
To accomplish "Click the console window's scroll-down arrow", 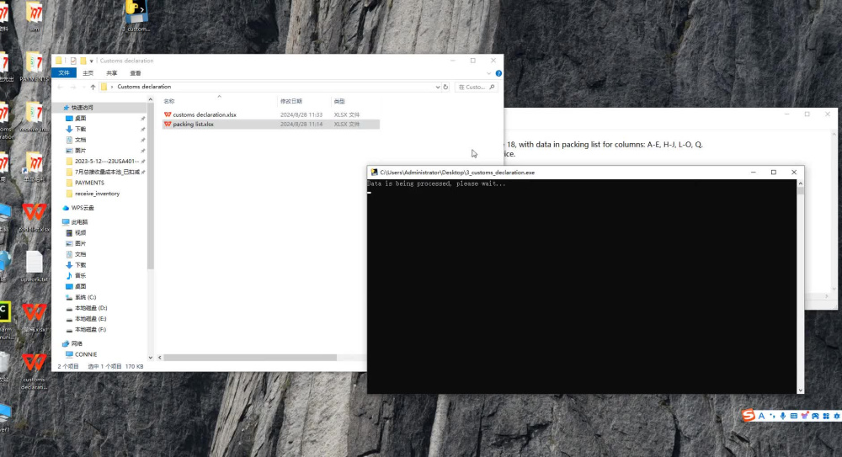I will pos(800,390).
